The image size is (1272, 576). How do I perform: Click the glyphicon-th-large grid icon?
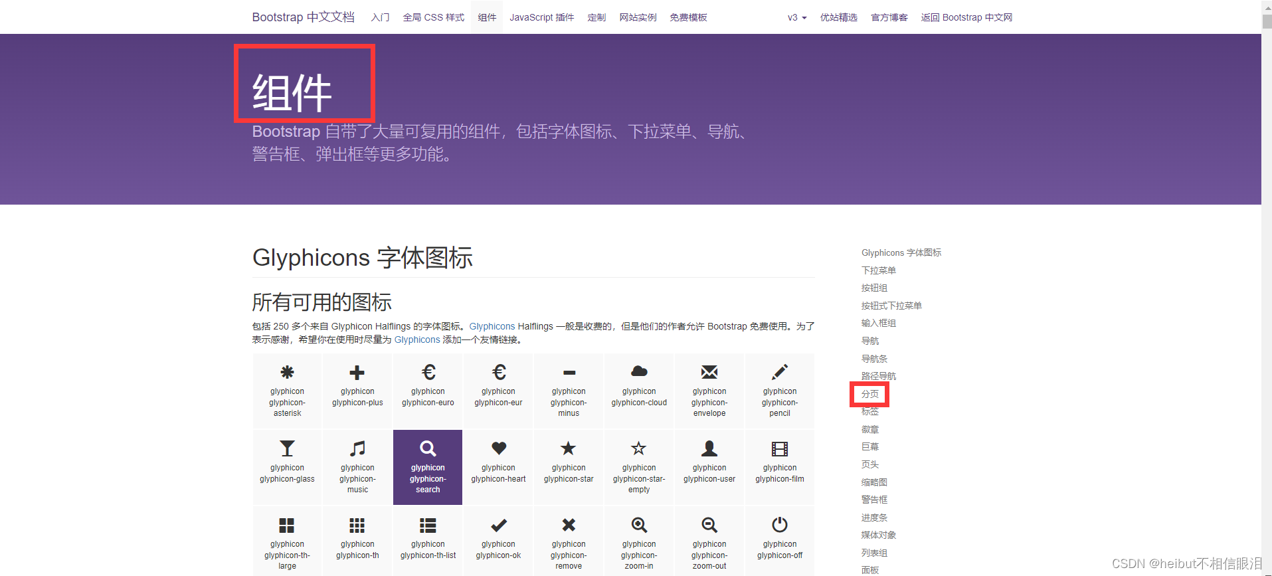click(287, 526)
